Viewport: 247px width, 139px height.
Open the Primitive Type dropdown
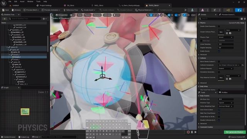[x=225, y=103]
